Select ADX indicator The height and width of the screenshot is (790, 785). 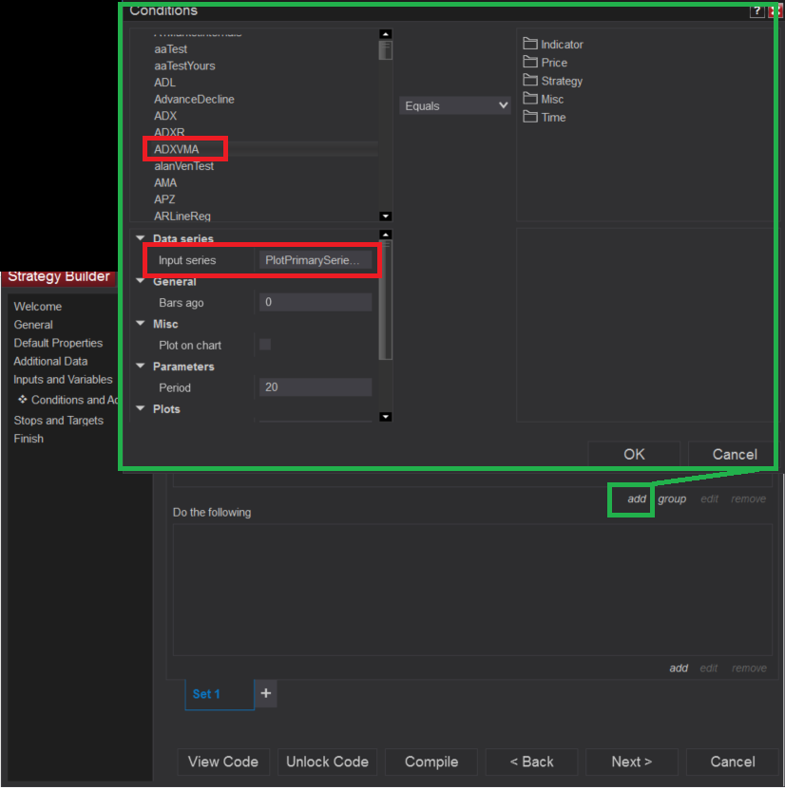click(165, 116)
